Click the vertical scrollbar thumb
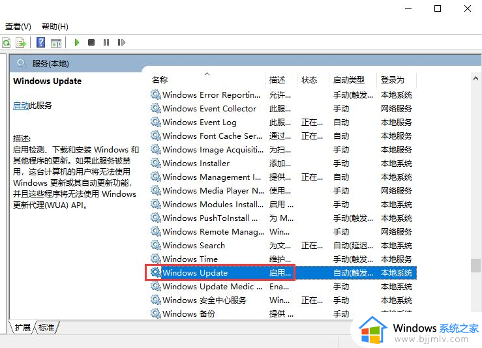The image size is (482, 348). coord(476,265)
